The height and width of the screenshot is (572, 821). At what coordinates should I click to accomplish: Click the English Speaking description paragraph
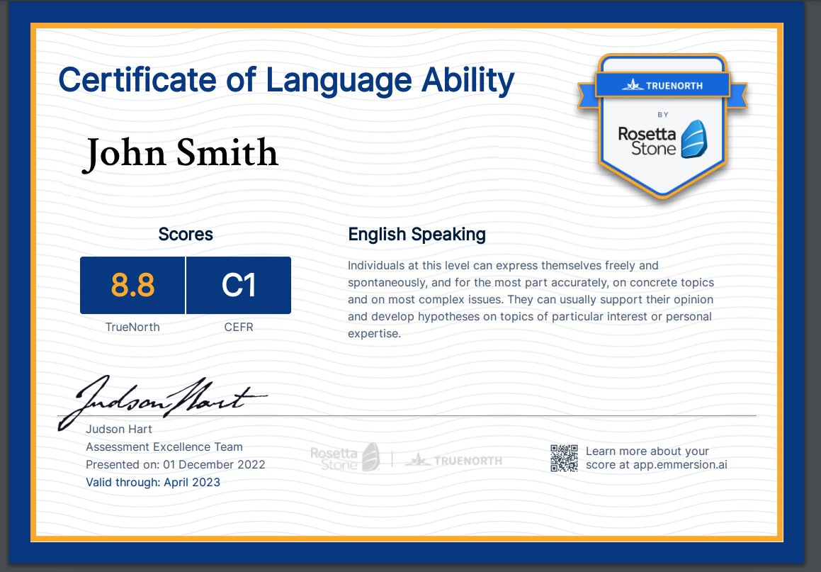529,299
